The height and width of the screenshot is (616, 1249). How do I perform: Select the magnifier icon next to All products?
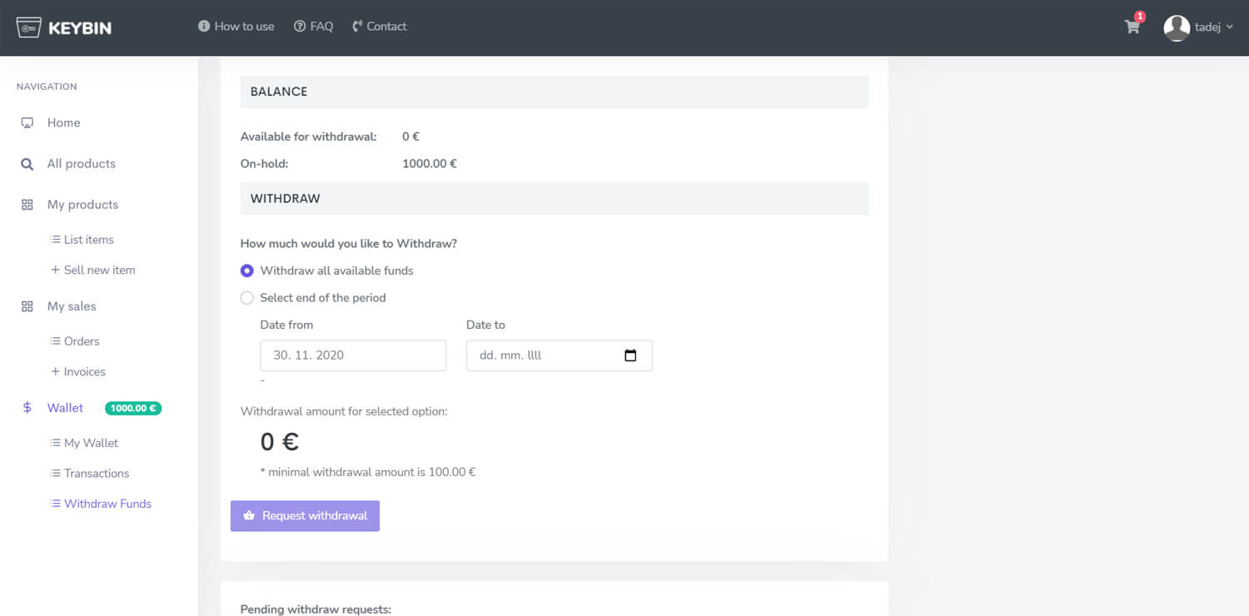tap(28, 163)
